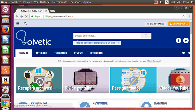Click the Solvetic logo
The width and height of the screenshot is (195, 110).
click(34, 38)
